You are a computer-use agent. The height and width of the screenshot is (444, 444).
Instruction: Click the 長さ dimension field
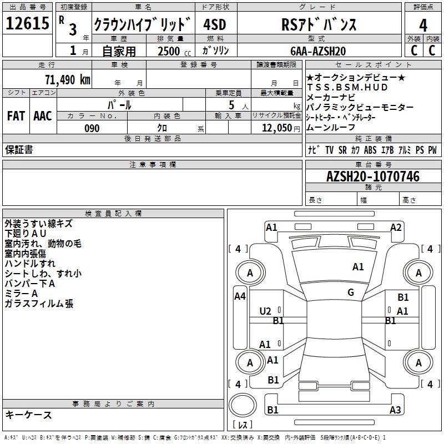pyautogui.click(x=331, y=199)
